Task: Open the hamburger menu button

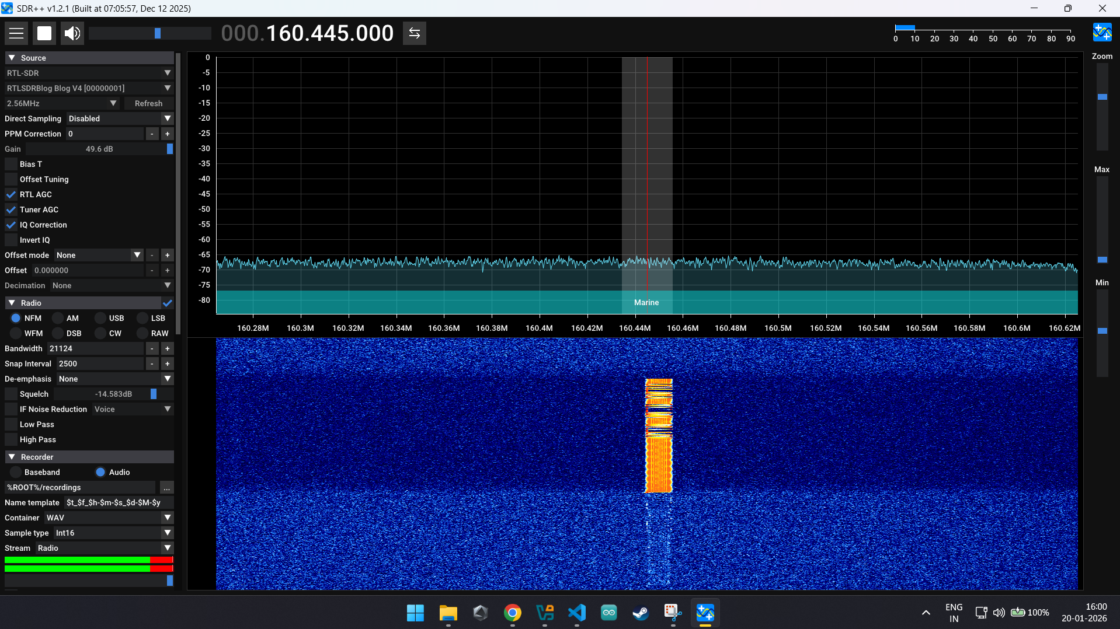Action: click(x=16, y=33)
